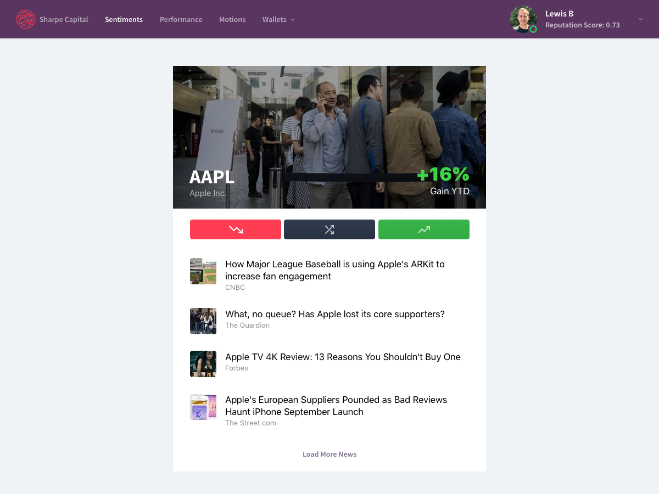Switch to the Motions tab
The height and width of the screenshot is (494, 659).
click(x=232, y=19)
